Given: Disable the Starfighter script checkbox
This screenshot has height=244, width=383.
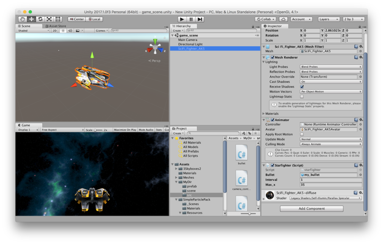Looking at the screenshot, I should pos(272,165).
